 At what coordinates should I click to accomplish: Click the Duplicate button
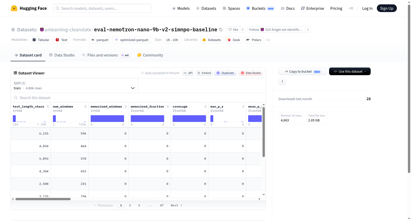click(x=225, y=73)
